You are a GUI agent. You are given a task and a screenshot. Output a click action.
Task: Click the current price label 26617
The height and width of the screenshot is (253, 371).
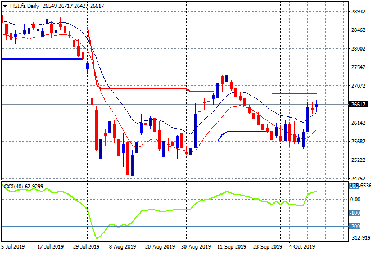click(x=358, y=105)
